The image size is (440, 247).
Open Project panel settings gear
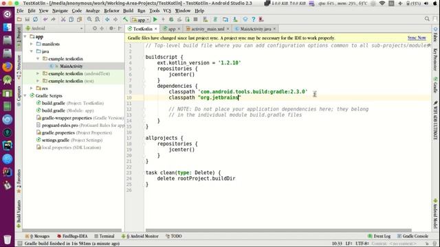[x=111, y=28]
